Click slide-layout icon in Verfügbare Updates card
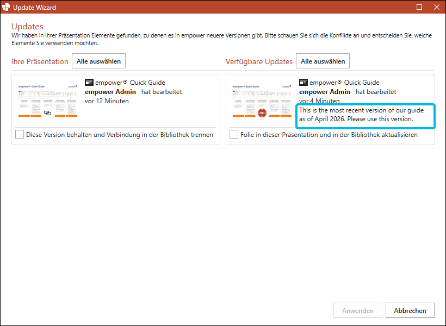 tap(303, 83)
